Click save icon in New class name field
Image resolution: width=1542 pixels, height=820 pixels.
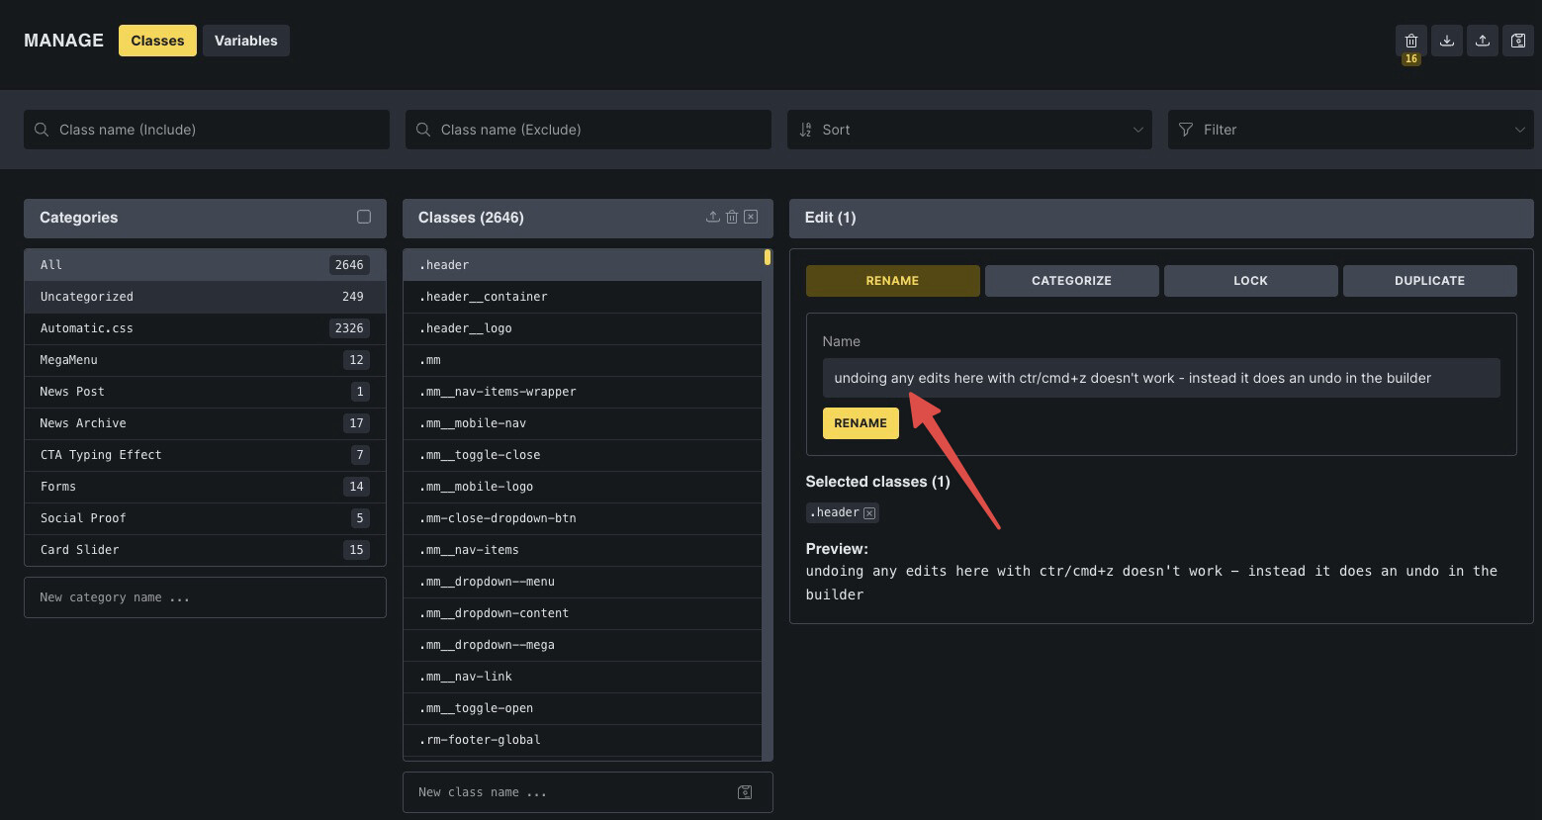point(745,792)
